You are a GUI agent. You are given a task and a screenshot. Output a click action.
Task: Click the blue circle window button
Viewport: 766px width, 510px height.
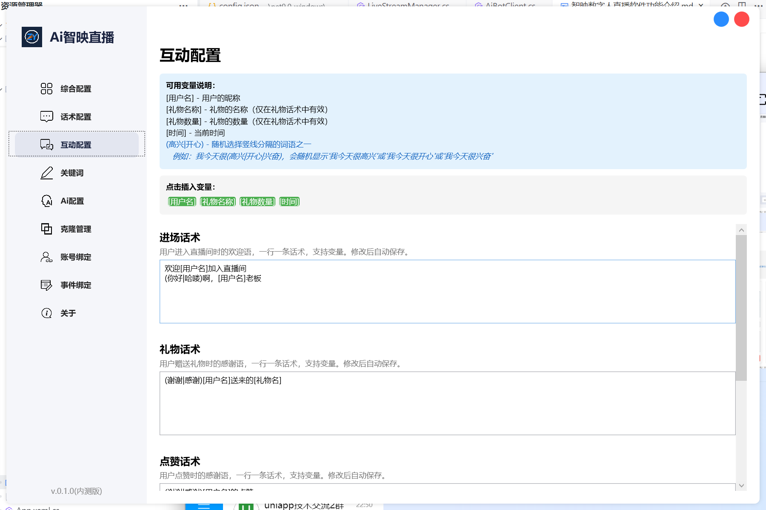tap(721, 19)
